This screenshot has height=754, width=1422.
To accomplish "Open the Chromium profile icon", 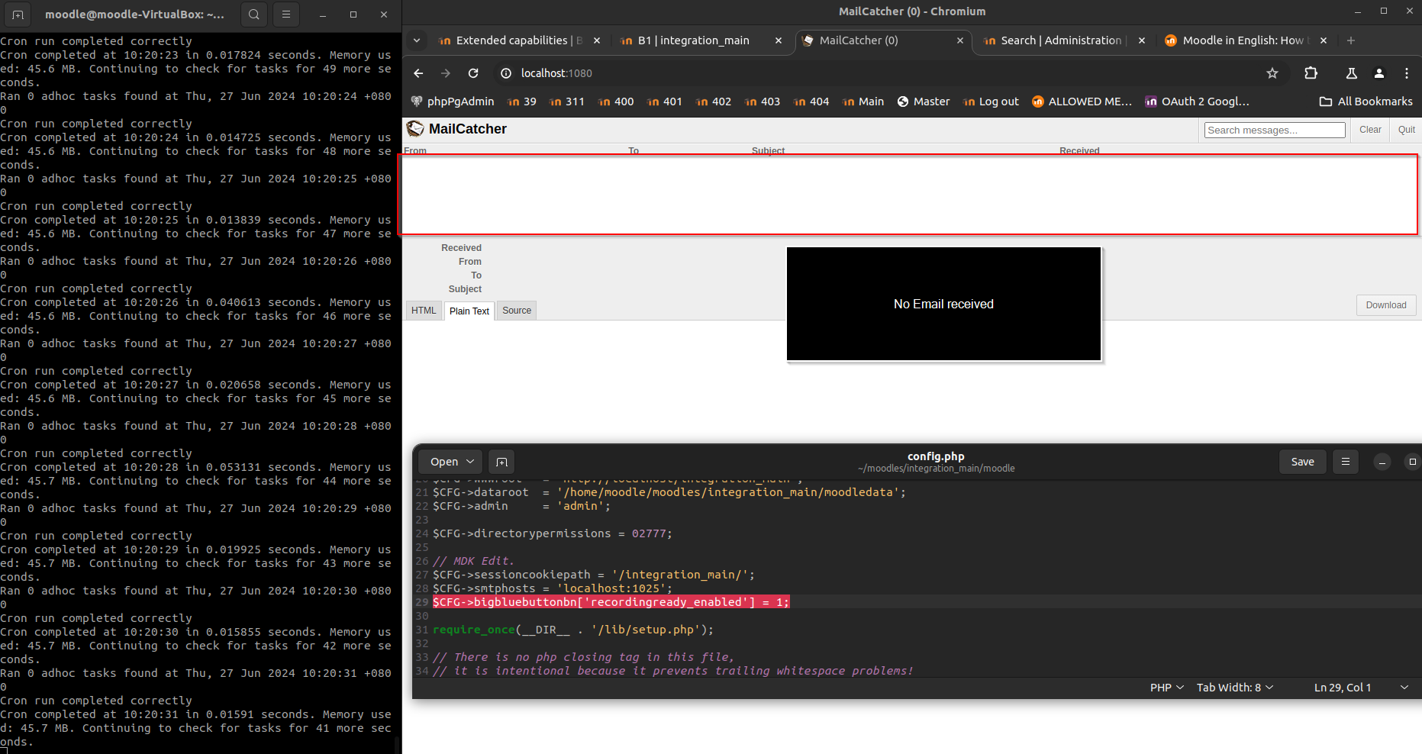I will [x=1378, y=73].
